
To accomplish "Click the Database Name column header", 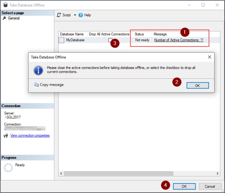I will point(73,34).
